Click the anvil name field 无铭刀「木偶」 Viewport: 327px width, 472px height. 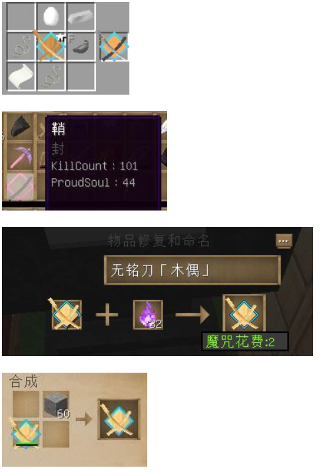(192, 270)
